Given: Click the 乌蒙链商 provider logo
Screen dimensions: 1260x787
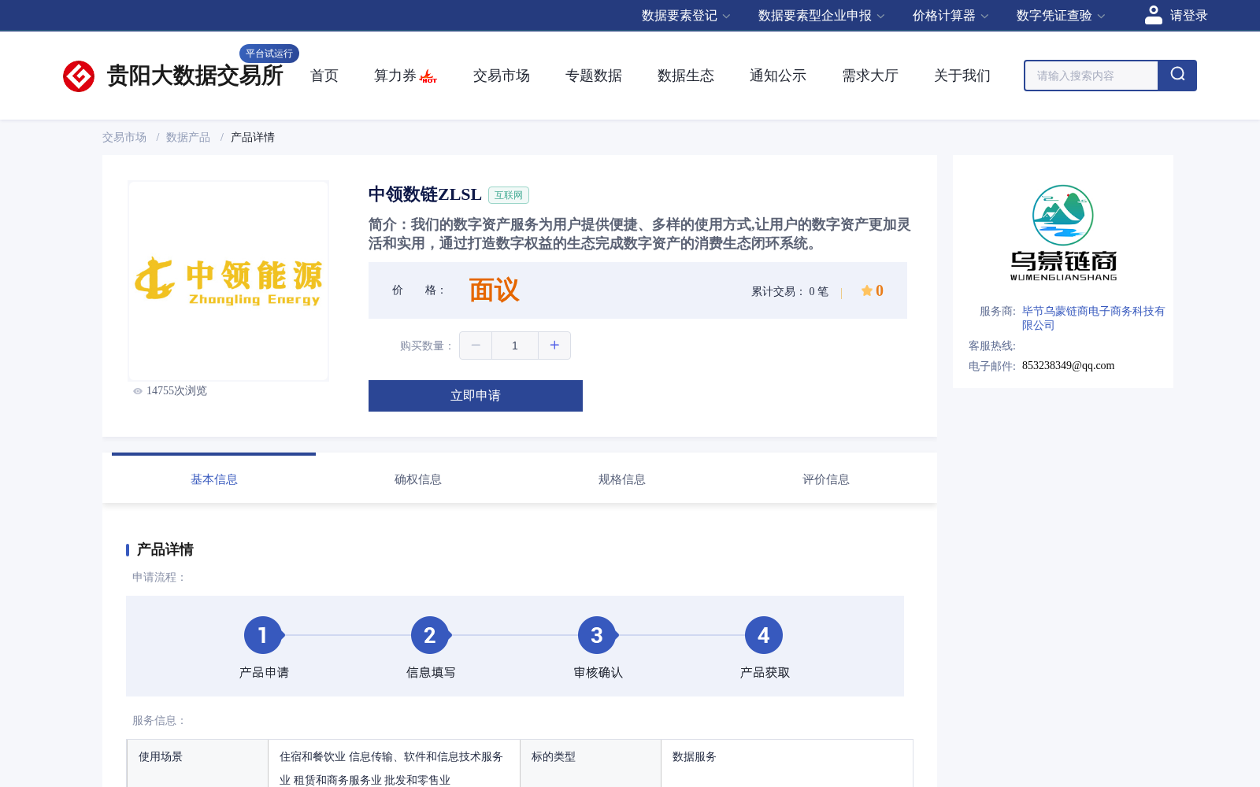Looking at the screenshot, I should 1063,232.
